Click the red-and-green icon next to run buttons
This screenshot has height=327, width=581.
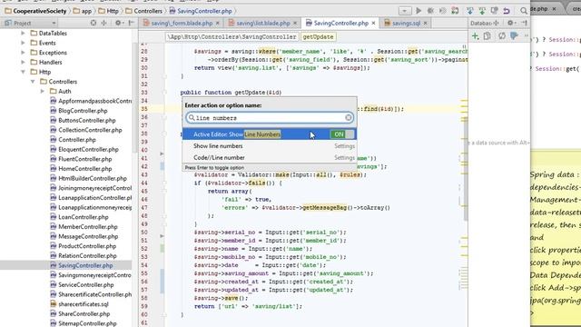click(x=455, y=11)
